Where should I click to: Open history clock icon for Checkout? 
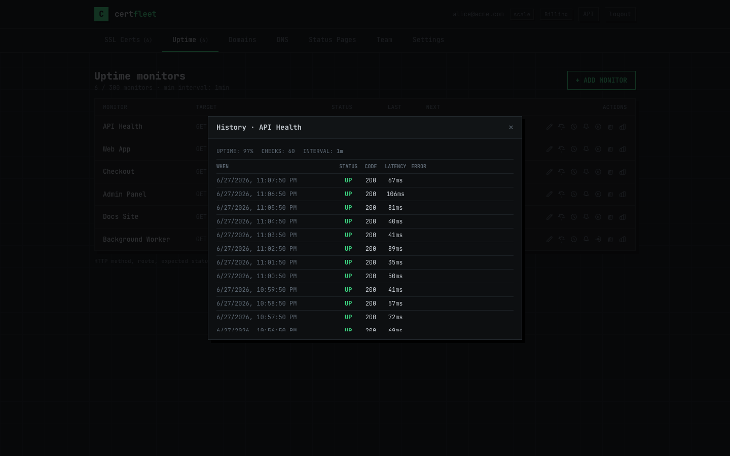pos(574,172)
